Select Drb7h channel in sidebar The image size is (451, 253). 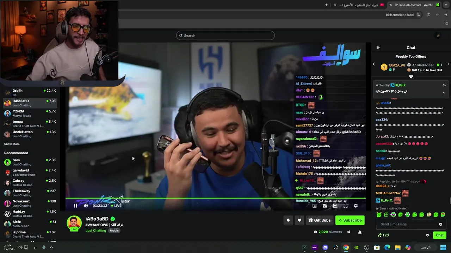[x=30, y=93]
